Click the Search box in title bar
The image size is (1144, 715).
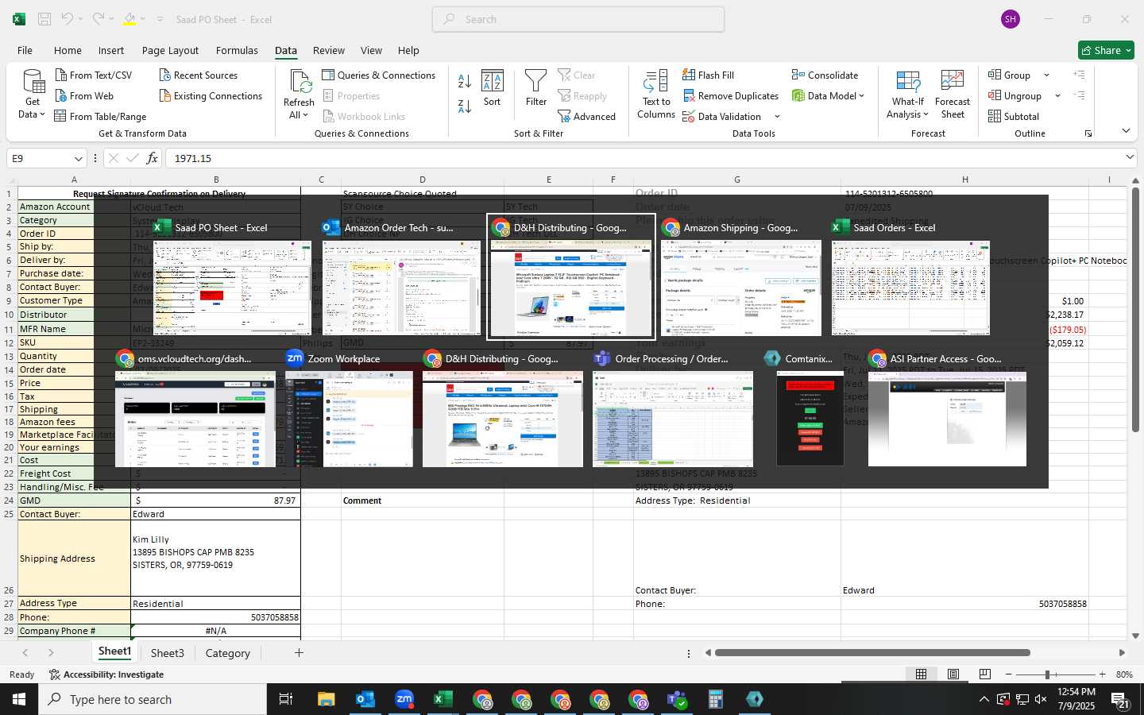click(578, 19)
